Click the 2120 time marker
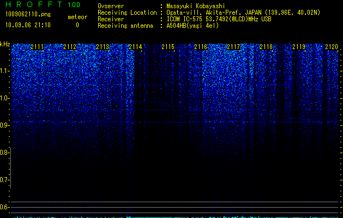343x218 pixels. coord(332,47)
